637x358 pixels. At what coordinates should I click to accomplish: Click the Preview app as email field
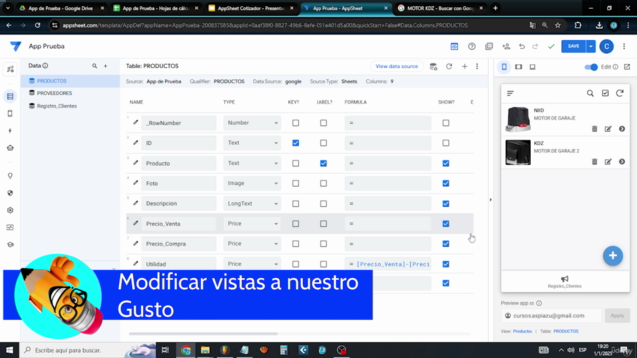[551, 316]
